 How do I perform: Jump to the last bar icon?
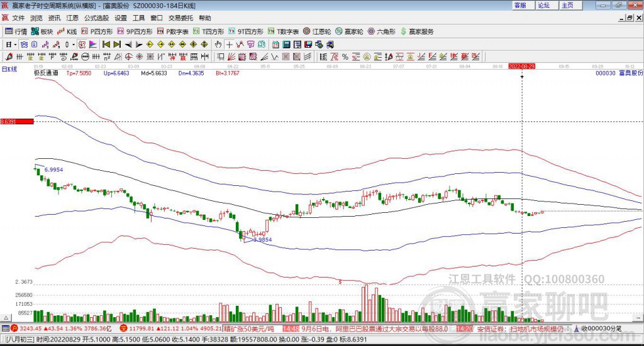117,45
